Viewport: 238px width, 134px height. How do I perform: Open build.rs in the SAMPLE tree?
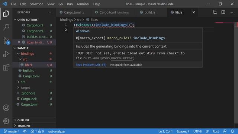[34, 71]
